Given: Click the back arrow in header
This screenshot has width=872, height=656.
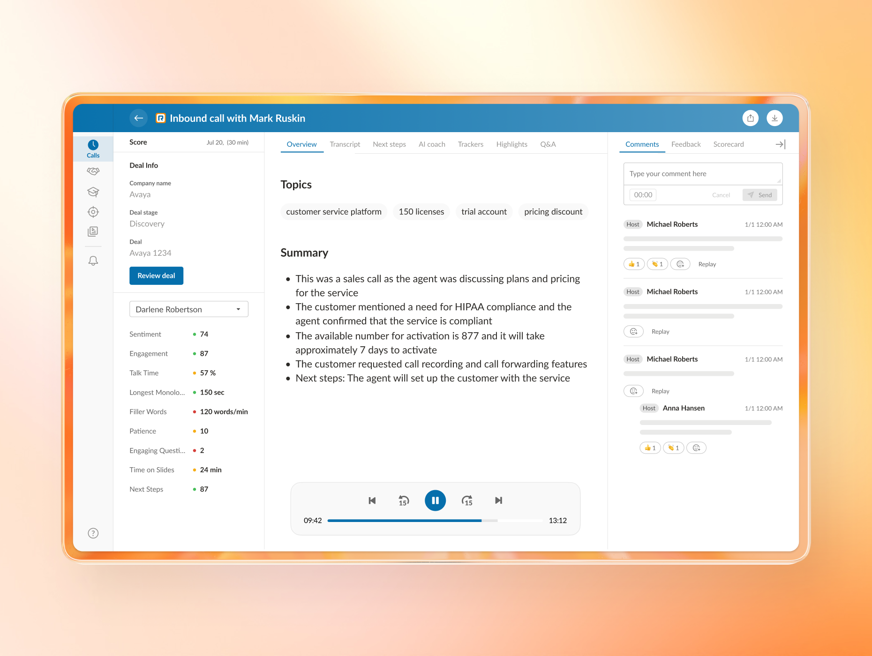Looking at the screenshot, I should (x=138, y=118).
